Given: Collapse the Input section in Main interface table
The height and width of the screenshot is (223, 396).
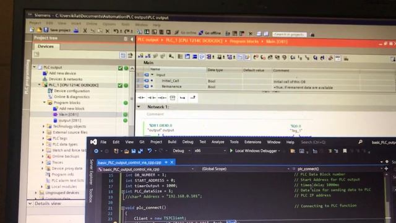Looking at the screenshot, I should (x=152, y=74).
